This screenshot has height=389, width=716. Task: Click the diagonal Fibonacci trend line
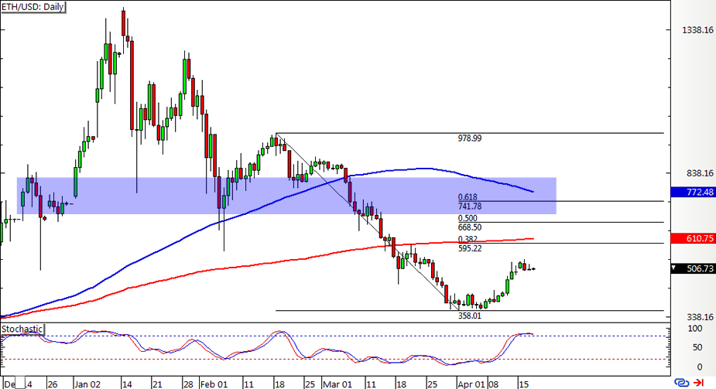[x=365, y=221]
